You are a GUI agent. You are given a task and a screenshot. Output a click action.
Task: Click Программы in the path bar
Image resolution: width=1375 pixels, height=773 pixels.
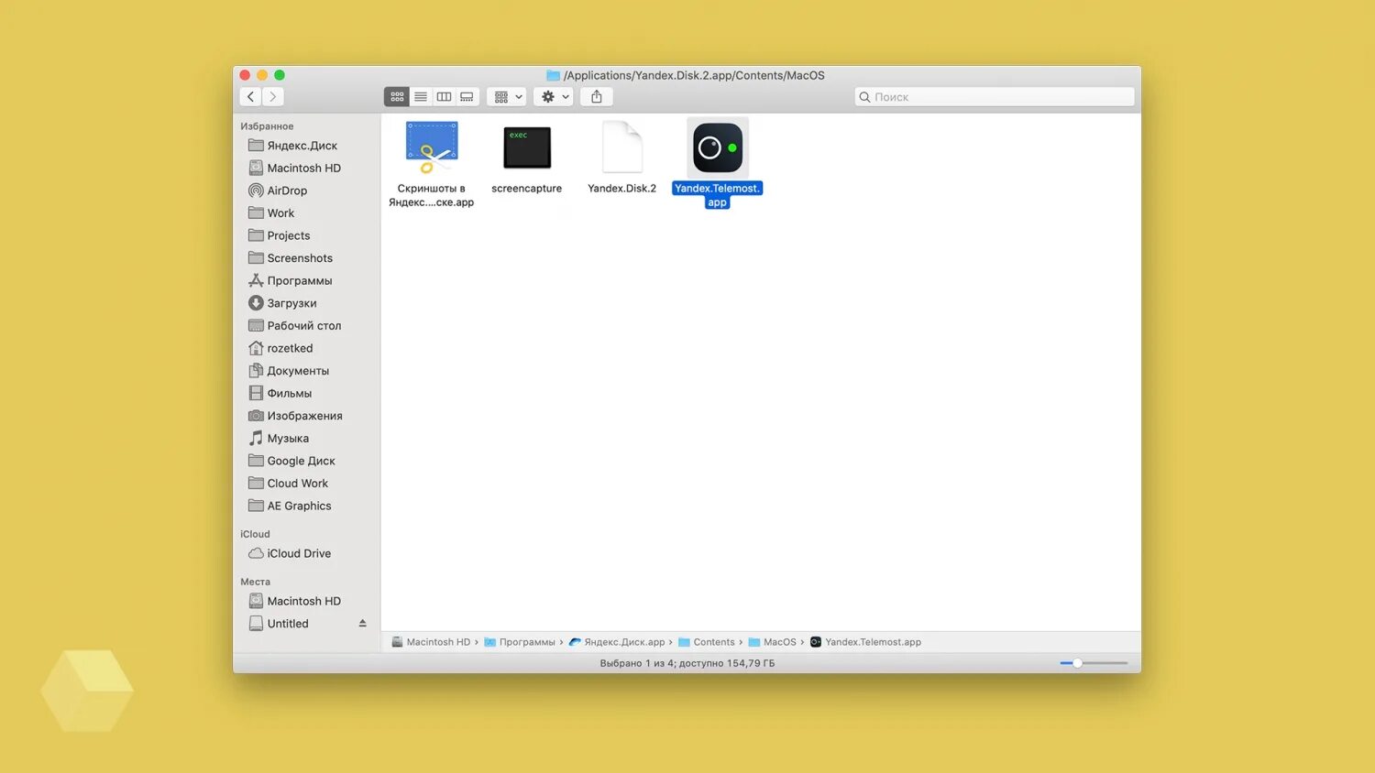pos(520,642)
